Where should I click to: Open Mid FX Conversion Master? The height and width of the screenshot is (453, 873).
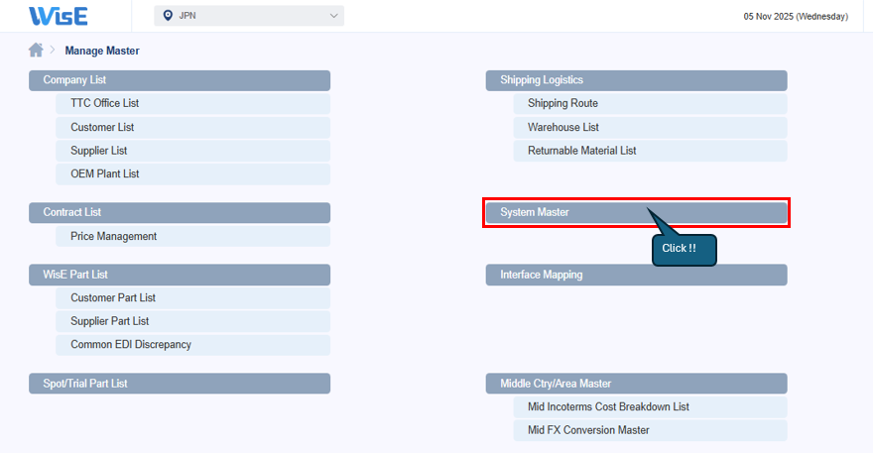588,430
